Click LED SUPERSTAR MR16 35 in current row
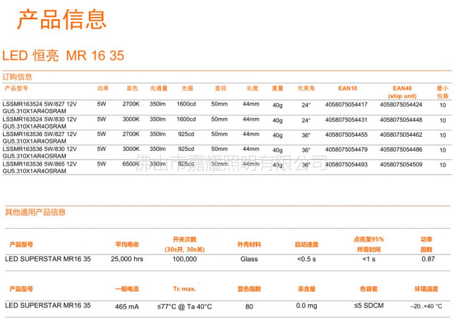Viewport: 455px width, 320px height. pyautogui.click(x=48, y=306)
